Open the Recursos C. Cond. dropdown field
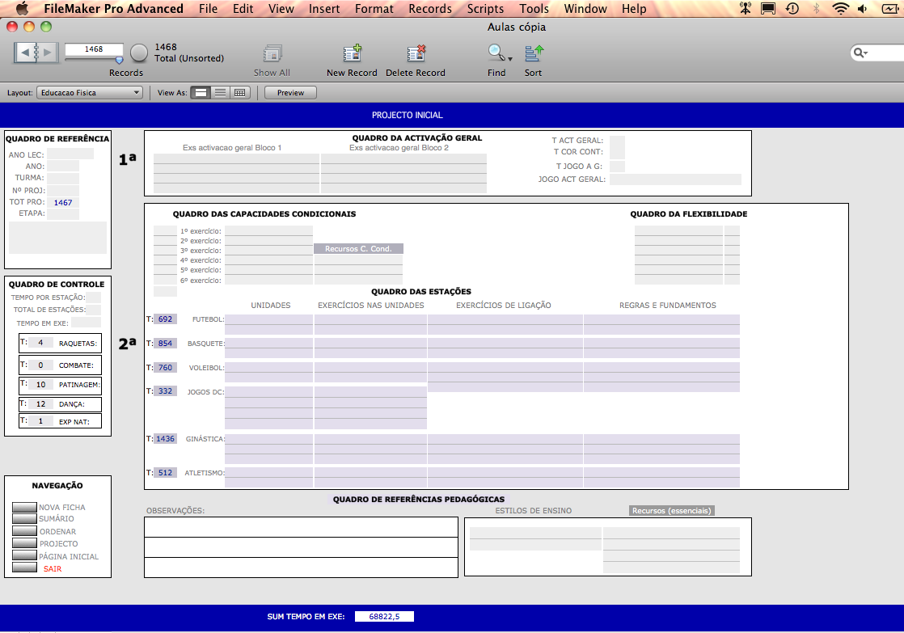Viewport: 904px width, 633px height. (358, 249)
